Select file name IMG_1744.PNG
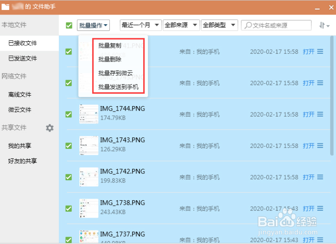This screenshot has width=336, height=244. 123,108
